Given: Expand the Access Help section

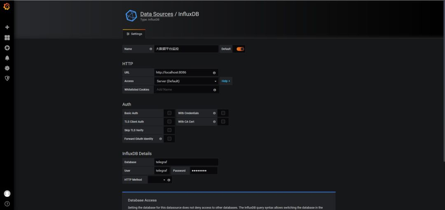Looking at the screenshot, I should (226, 81).
